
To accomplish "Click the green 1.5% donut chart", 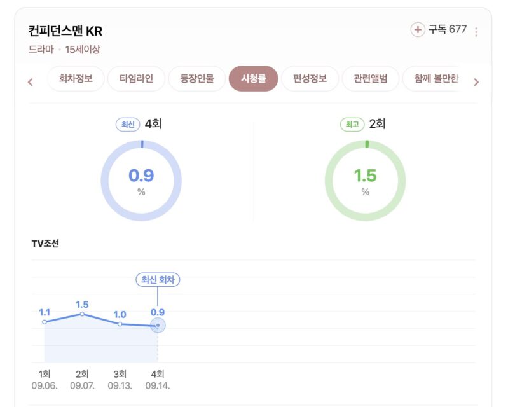I will click(365, 181).
